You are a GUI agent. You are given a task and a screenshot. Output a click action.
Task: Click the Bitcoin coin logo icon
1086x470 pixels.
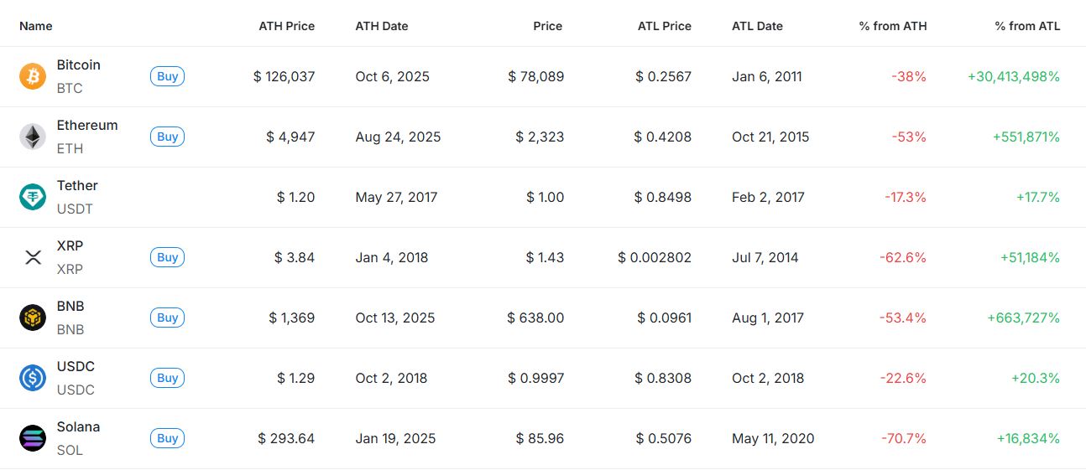click(33, 76)
